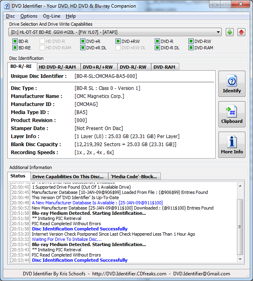
Task: Click the '1 Supported Drive Found' log line
Action: [x=81, y=187]
